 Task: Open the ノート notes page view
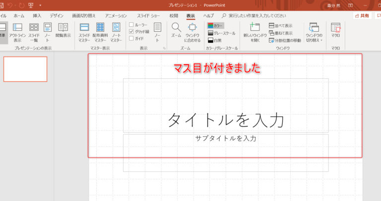coord(48,32)
